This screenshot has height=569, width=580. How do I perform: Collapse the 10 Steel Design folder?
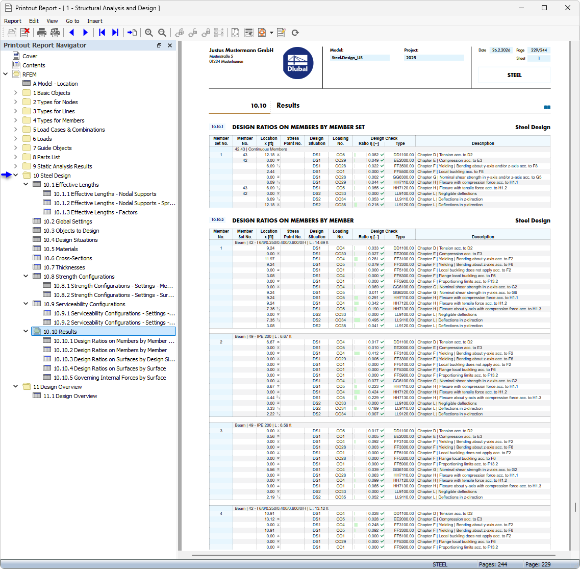coord(15,176)
